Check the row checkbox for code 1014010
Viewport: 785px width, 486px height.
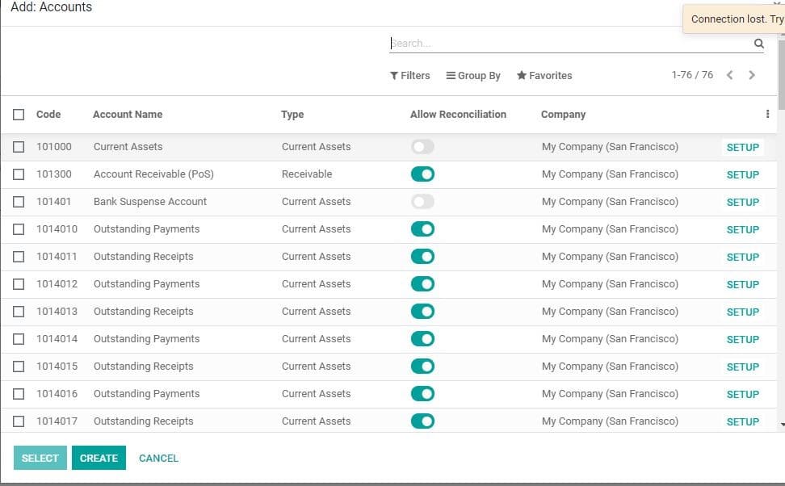coord(19,228)
